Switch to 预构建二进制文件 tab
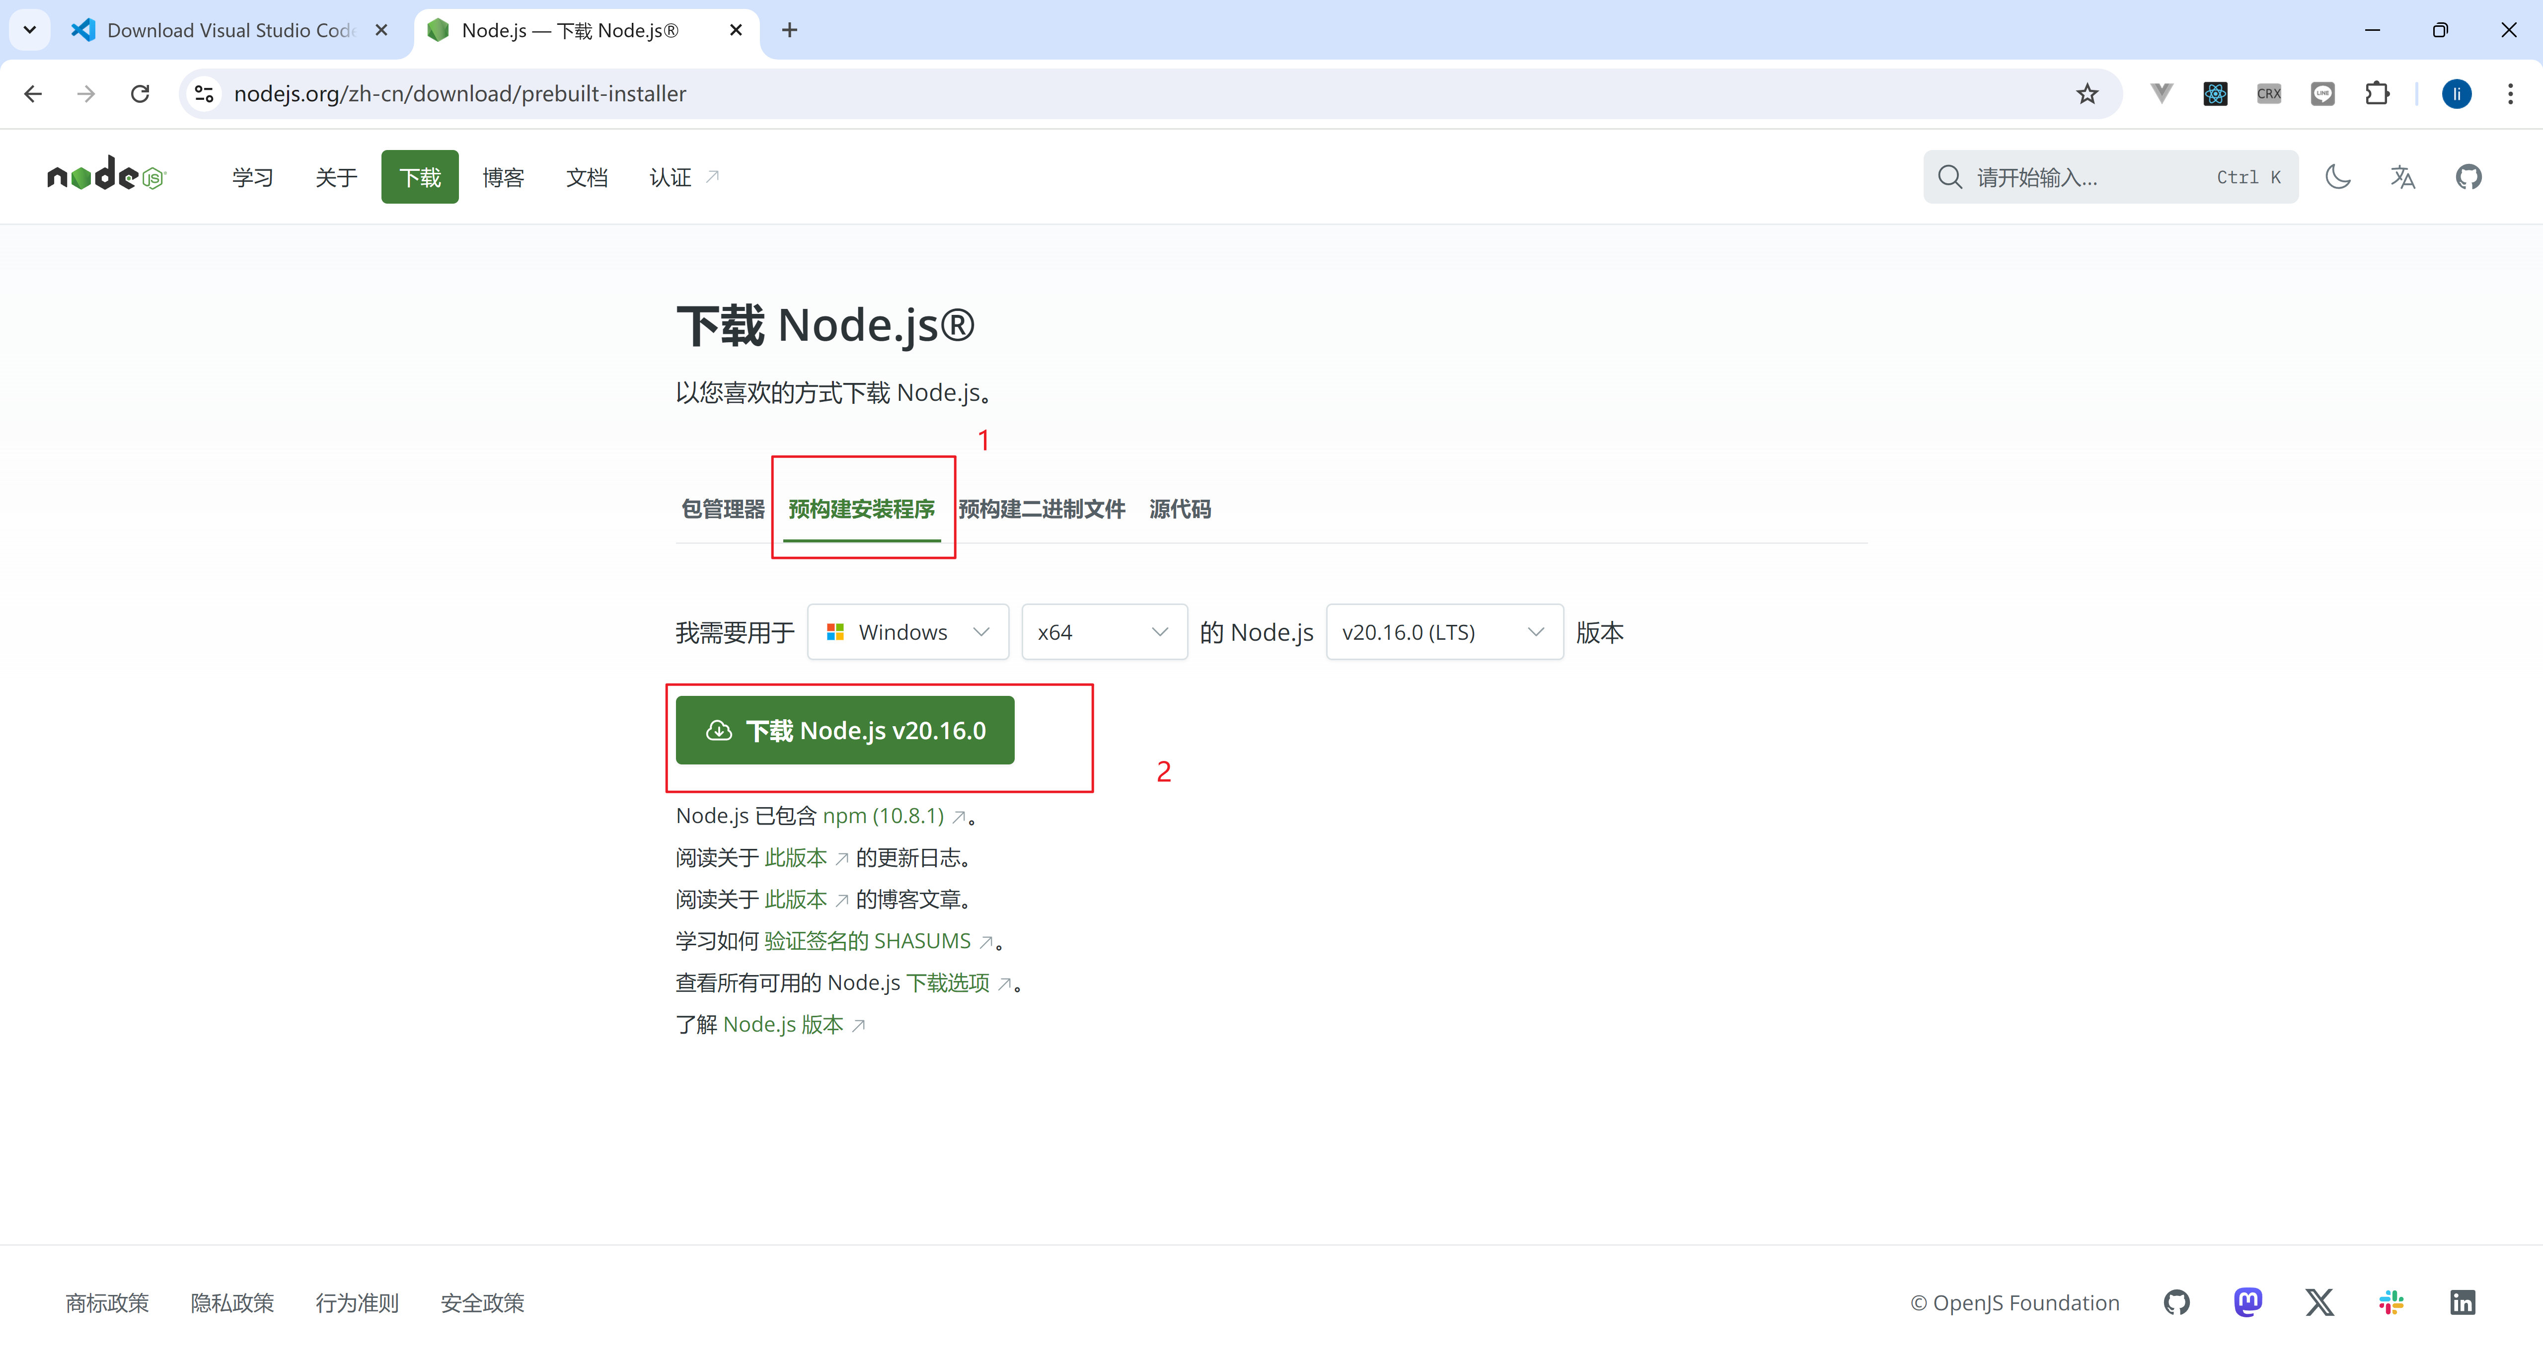The image size is (2543, 1359). (1042, 509)
